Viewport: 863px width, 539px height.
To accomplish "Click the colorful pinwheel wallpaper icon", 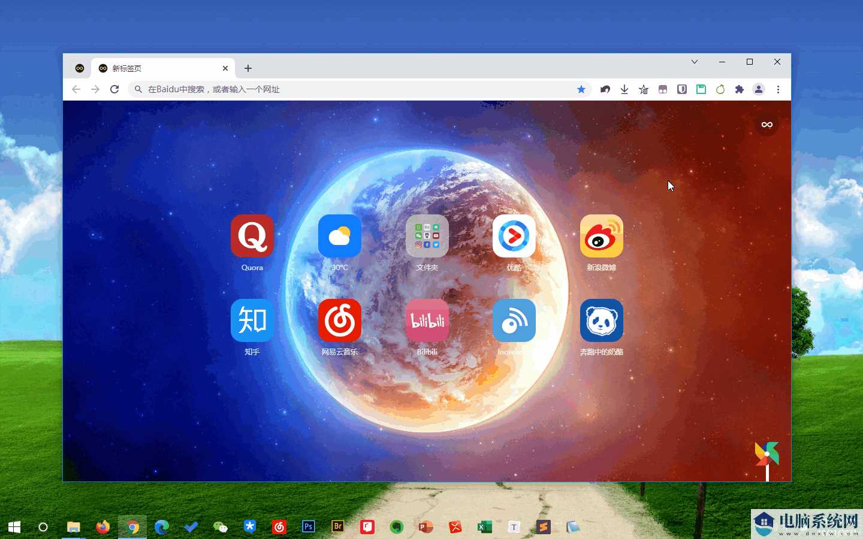I will click(x=767, y=454).
